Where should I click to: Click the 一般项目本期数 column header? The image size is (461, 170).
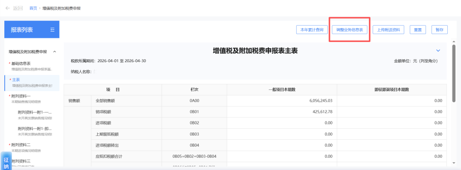282,90
